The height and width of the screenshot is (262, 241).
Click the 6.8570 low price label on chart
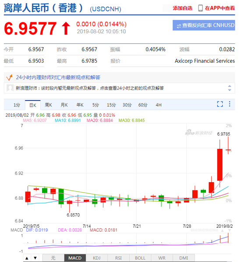(73, 215)
